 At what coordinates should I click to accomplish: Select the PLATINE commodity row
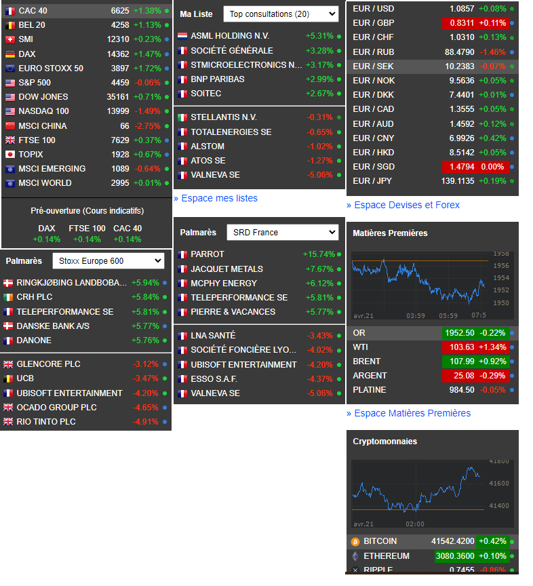pos(433,390)
